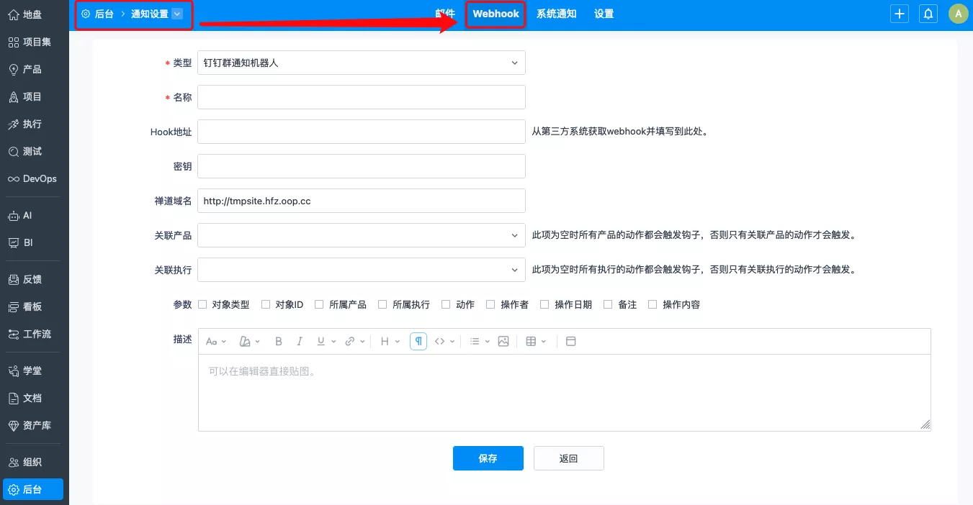
Task: Enable the 操作者 parameter checkbox
Action: (x=490, y=304)
